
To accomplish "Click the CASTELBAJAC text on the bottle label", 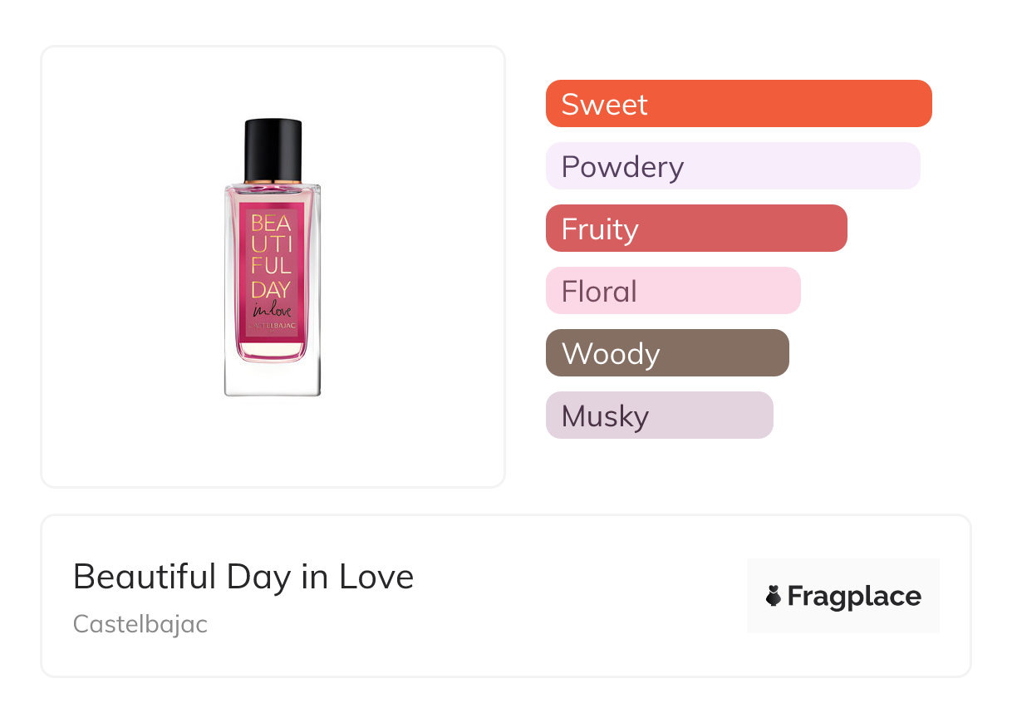I will click(272, 326).
